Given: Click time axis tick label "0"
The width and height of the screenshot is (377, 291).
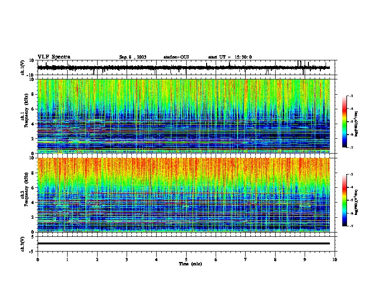Looking at the screenshot, I should [38, 260].
